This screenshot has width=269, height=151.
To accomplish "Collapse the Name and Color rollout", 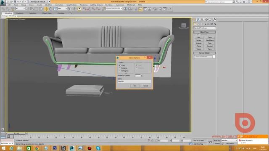I will coord(205,53).
